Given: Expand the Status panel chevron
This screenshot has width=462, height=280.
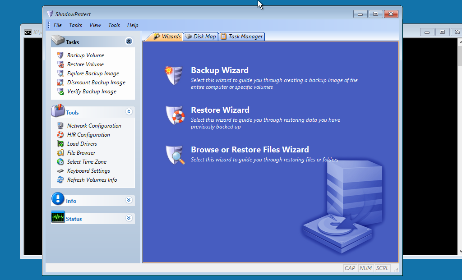Looking at the screenshot, I should point(129,218).
